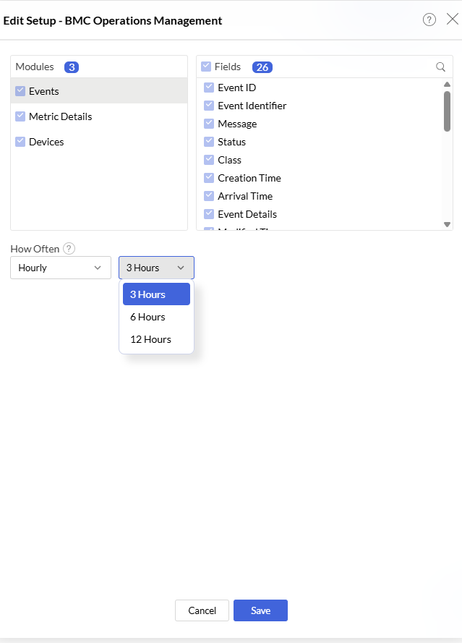Toggle the select-all Fields checkbox
The height and width of the screenshot is (643, 462).
[206, 67]
